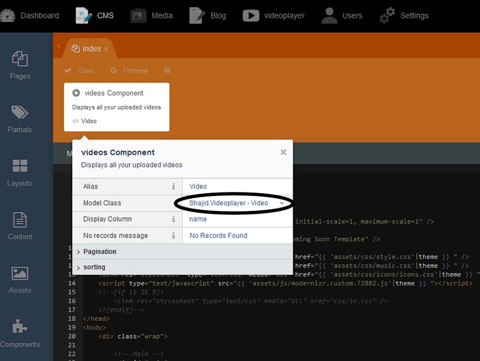Open Settings via gear icon
The image size is (480, 361).
pyautogui.click(x=387, y=15)
